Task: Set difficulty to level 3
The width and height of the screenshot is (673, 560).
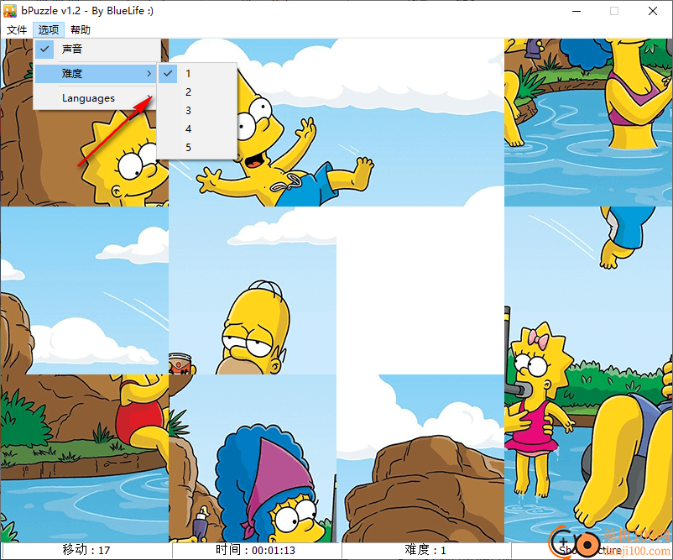Action: (197, 110)
